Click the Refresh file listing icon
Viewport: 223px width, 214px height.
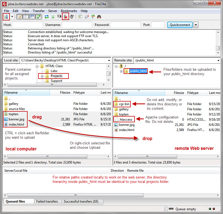click(47, 17)
